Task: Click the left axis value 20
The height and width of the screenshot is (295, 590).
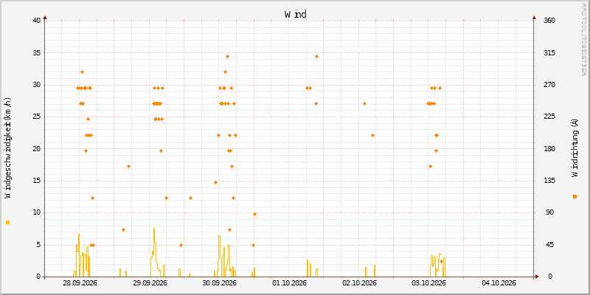Action: pos(36,149)
